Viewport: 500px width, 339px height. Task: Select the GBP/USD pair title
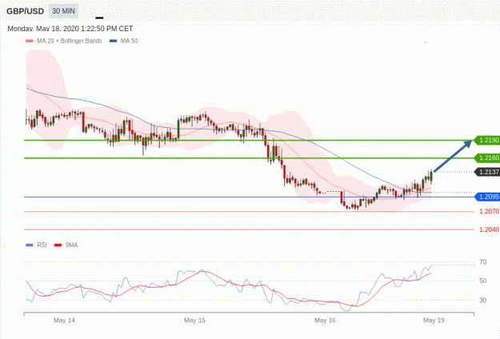(25, 11)
